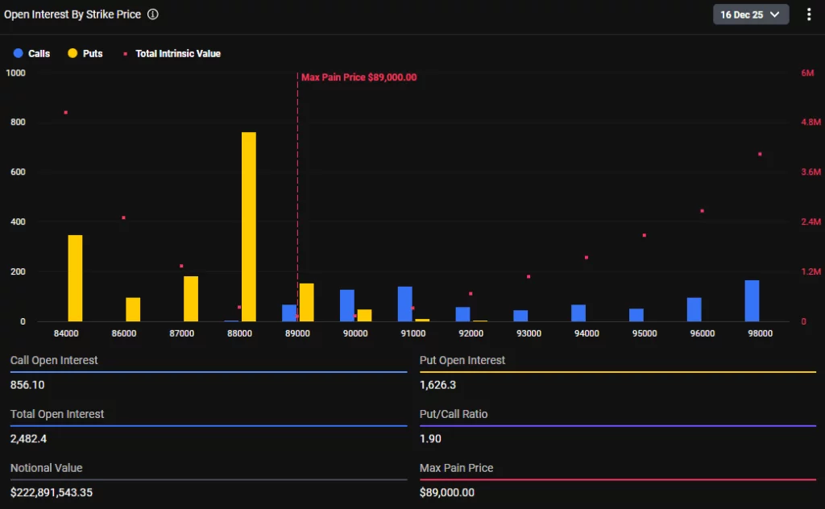Click the Notional Value amount

tap(52, 492)
